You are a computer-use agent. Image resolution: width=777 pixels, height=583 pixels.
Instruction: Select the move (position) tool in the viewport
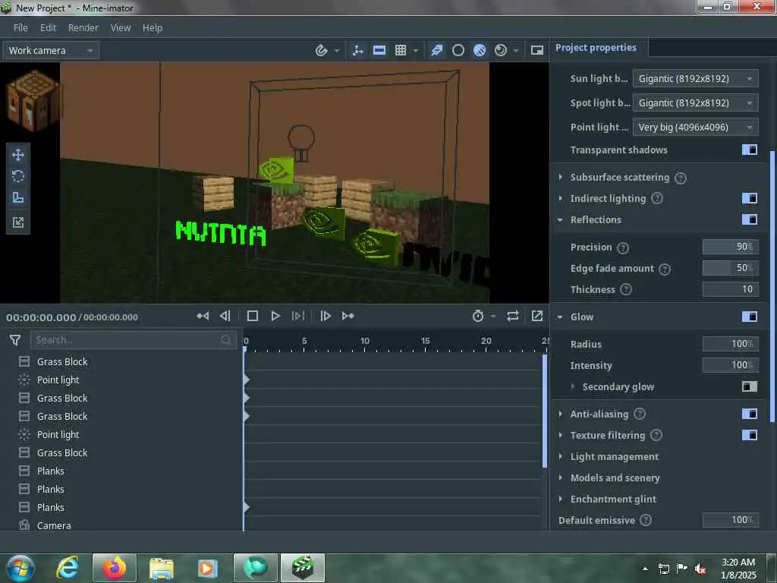coord(18,155)
